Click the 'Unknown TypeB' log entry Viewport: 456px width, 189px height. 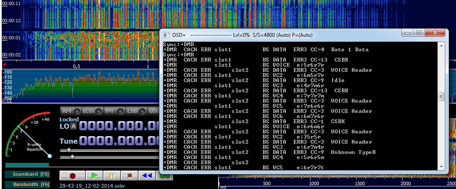269,152
